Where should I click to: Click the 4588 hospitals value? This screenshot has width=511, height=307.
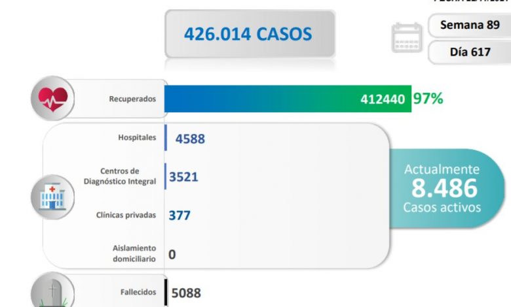pyautogui.click(x=190, y=138)
